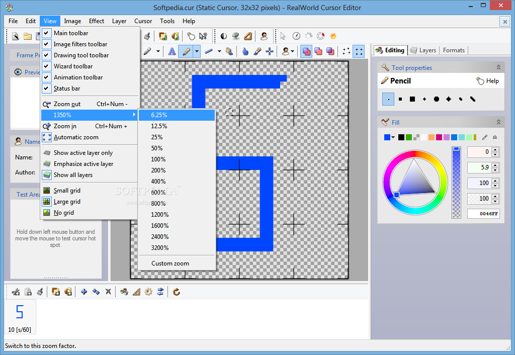
Task: Click the vertical alpha slider
Action: [456, 182]
